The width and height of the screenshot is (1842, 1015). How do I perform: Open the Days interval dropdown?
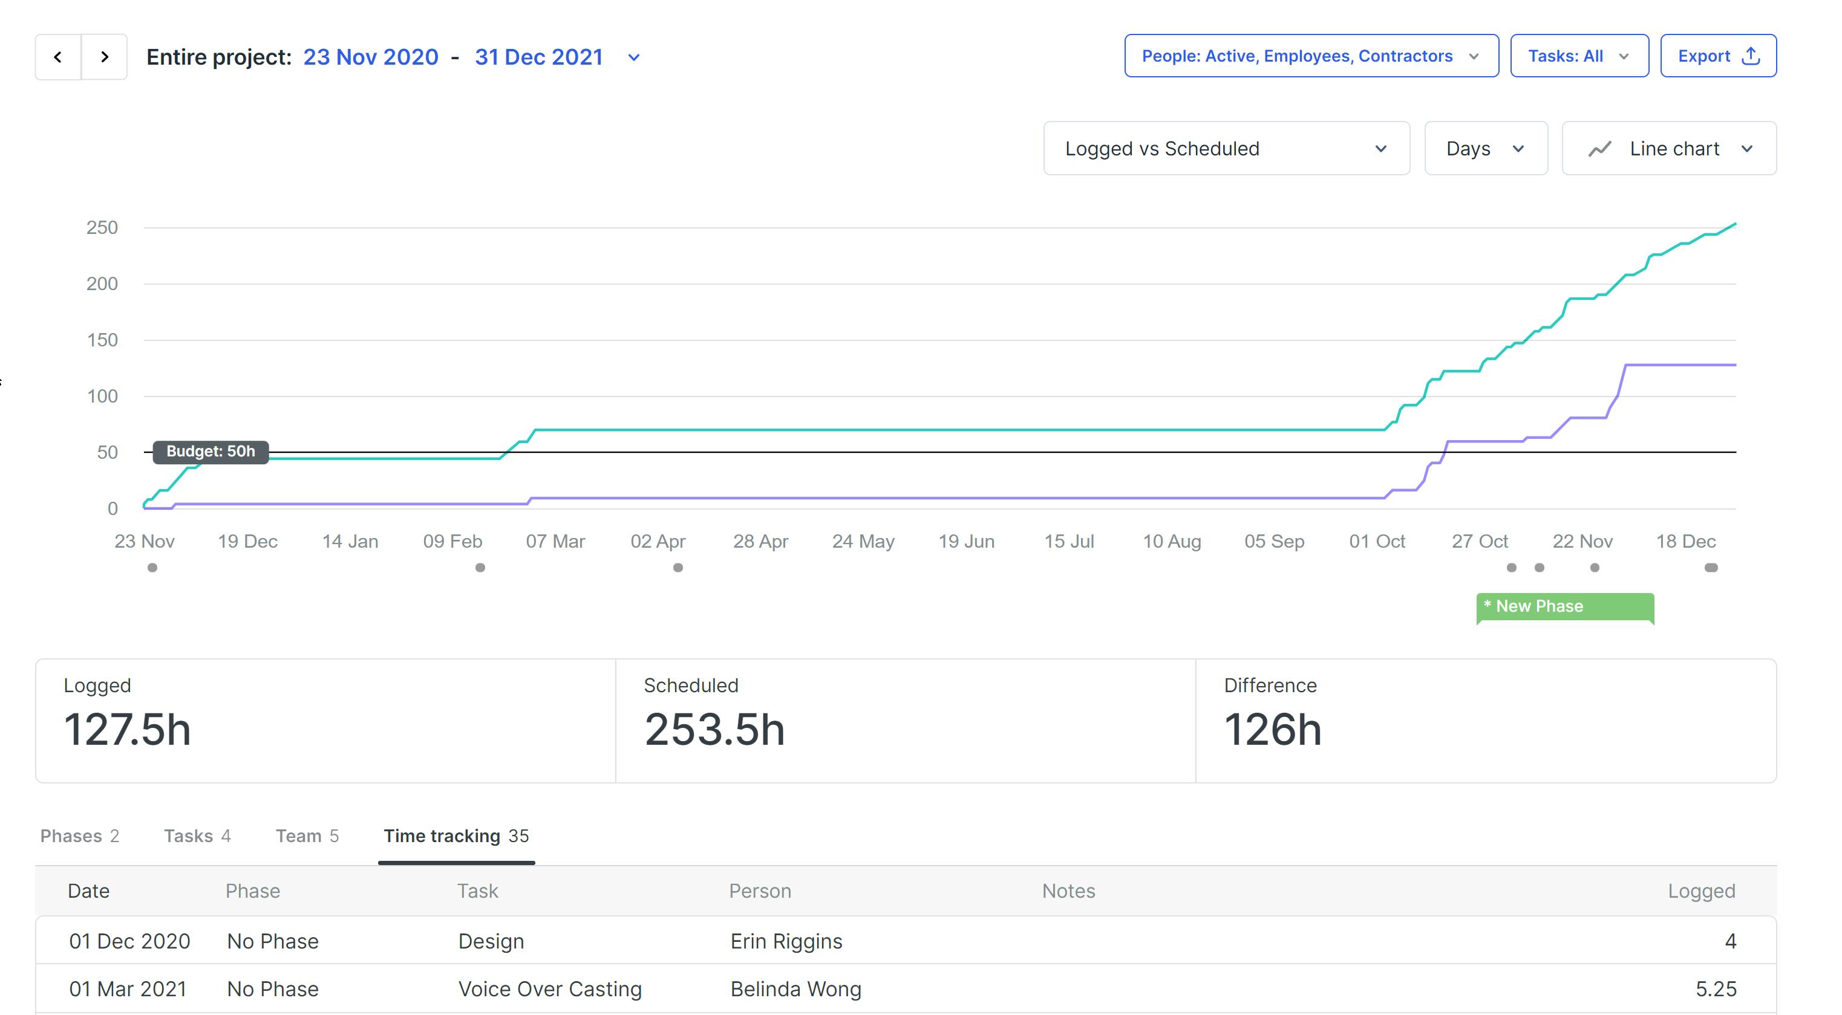1485,149
